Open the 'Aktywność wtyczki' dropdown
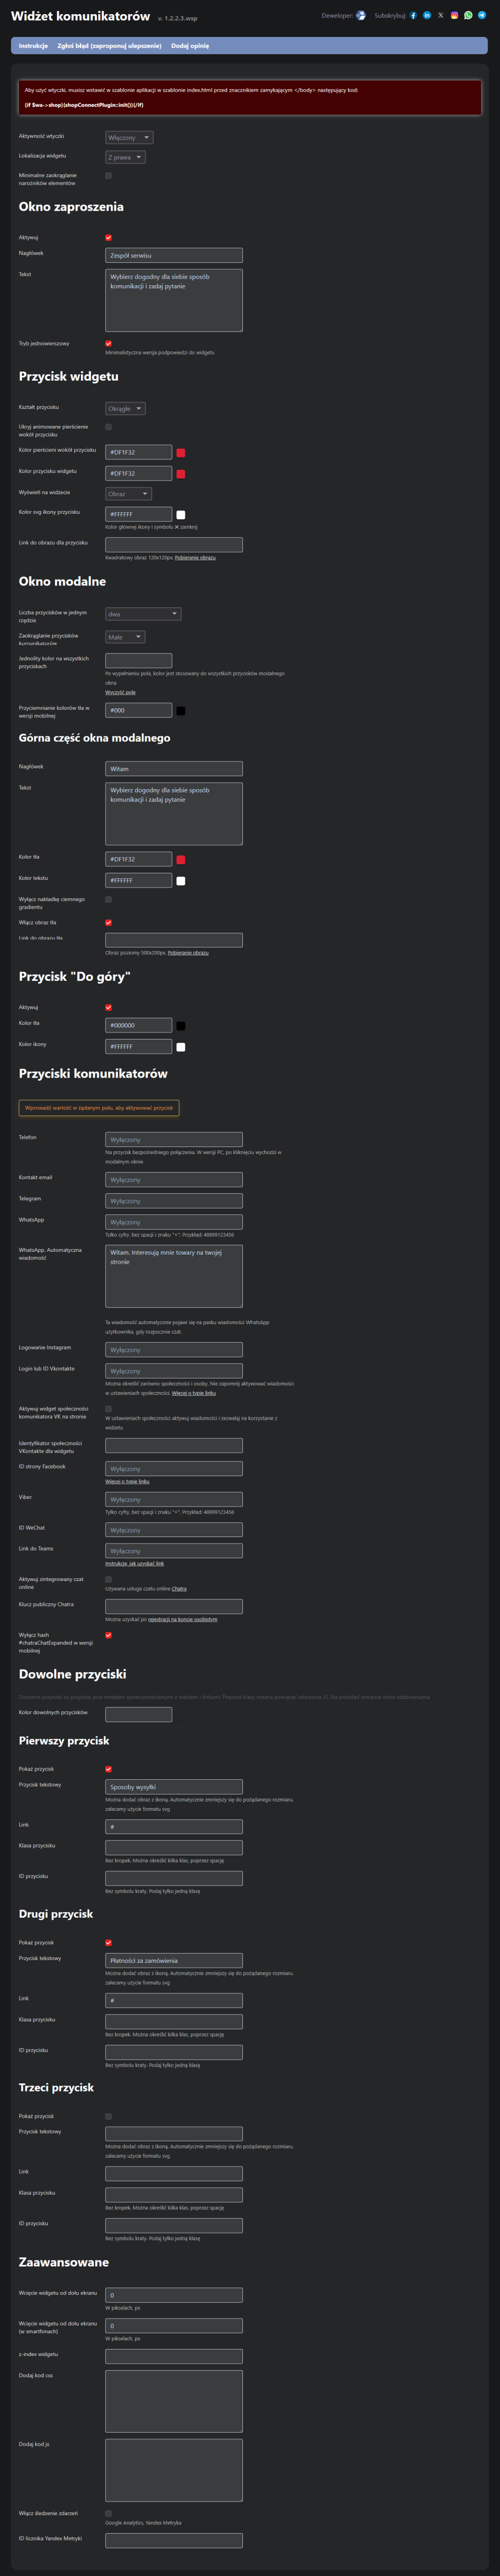 tap(129, 138)
